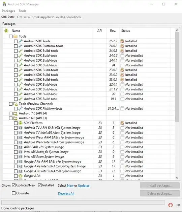Click wrench icon of Android SDK Tools row
The height and width of the screenshot is (212, 182).
[x=21, y=41]
